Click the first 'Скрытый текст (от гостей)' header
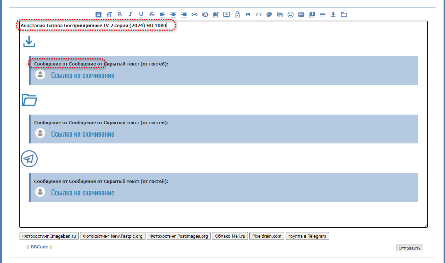The image size is (445, 263). 136,64
